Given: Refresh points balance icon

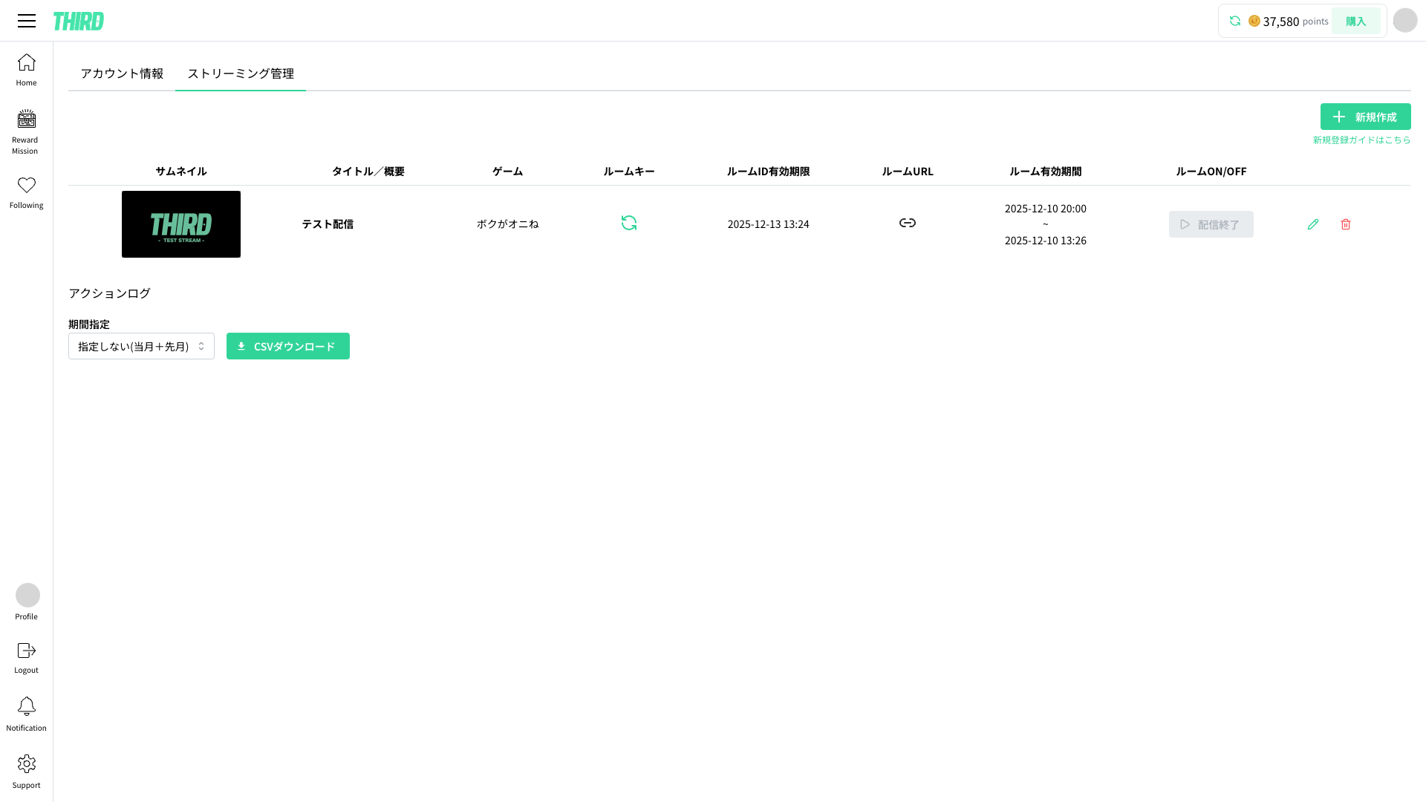Looking at the screenshot, I should coord(1235,21).
